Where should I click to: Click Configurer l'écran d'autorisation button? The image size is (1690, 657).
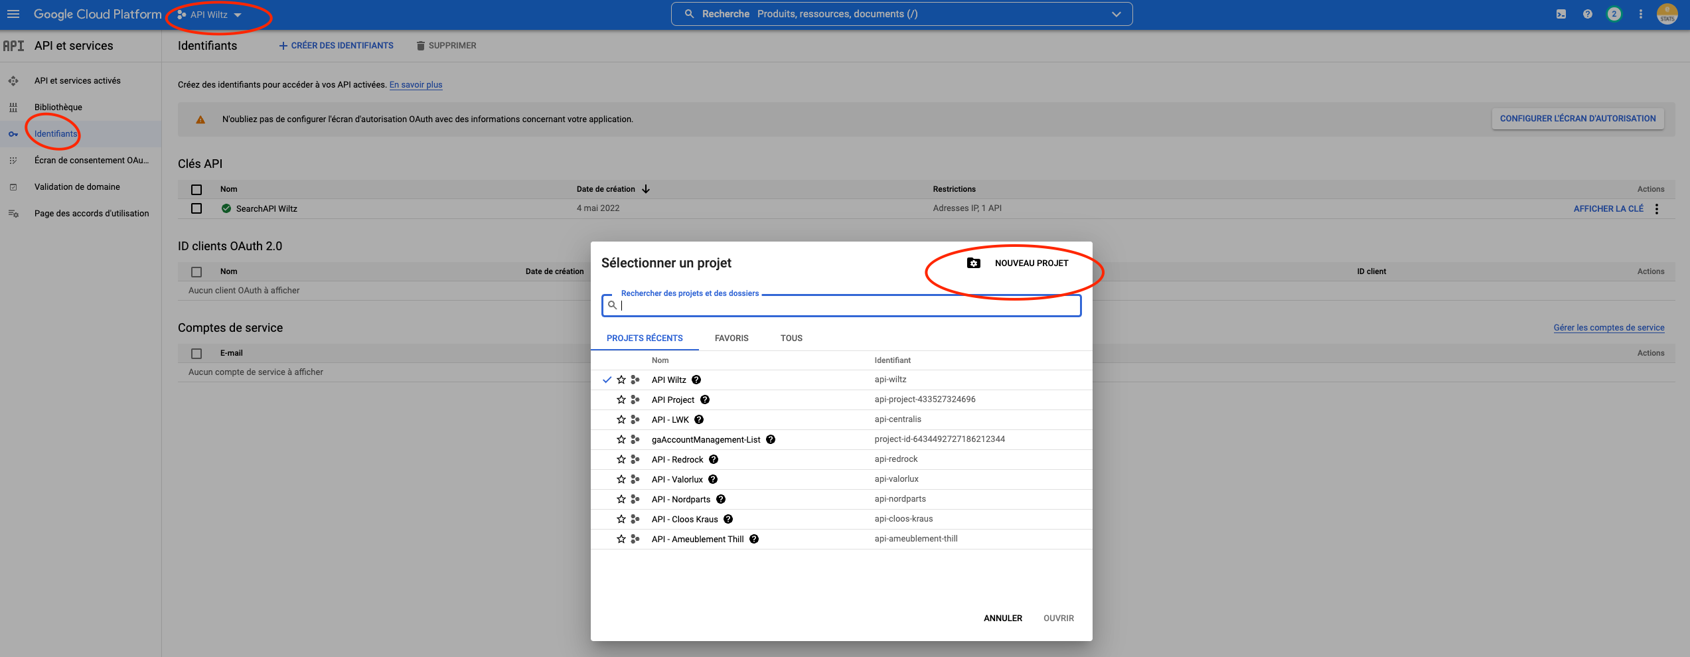point(1578,119)
